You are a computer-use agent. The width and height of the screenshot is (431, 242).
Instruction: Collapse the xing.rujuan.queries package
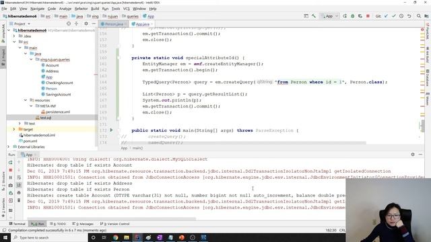(31, 59)
